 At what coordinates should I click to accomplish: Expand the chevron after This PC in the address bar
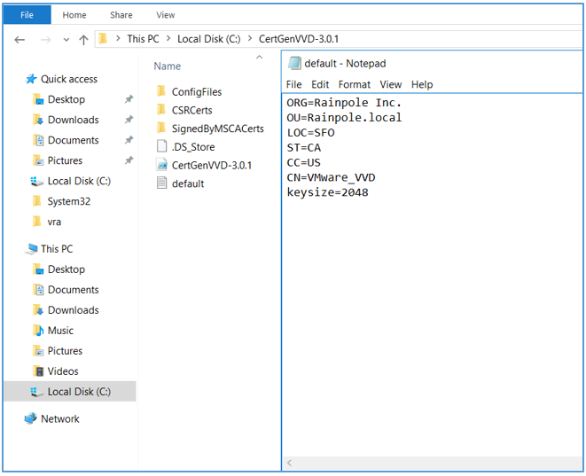pos(168,38)
